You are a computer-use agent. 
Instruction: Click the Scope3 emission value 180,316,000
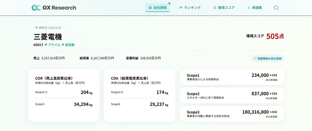click(x=256, y=112)
